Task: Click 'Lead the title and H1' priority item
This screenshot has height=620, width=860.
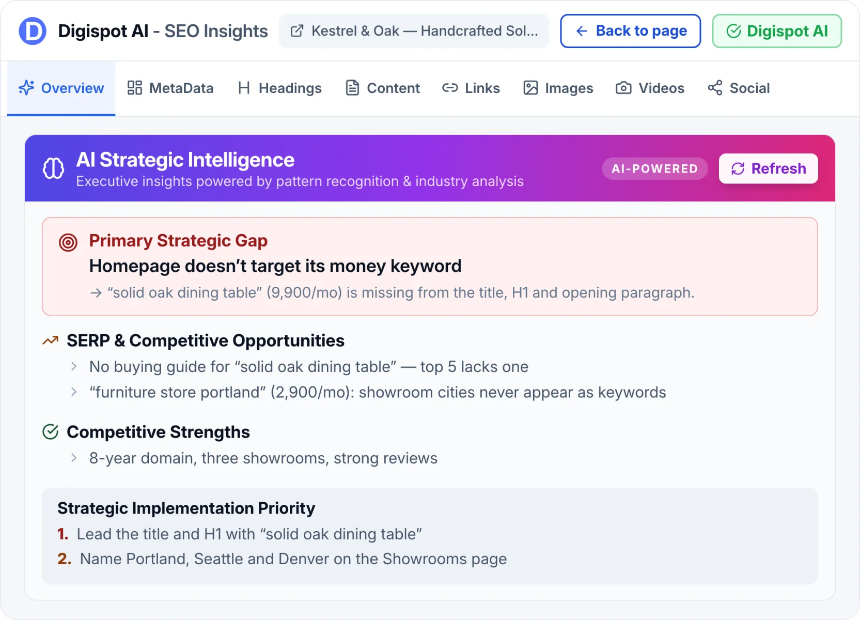Action: pyautogui.click(x=240, y=534)
